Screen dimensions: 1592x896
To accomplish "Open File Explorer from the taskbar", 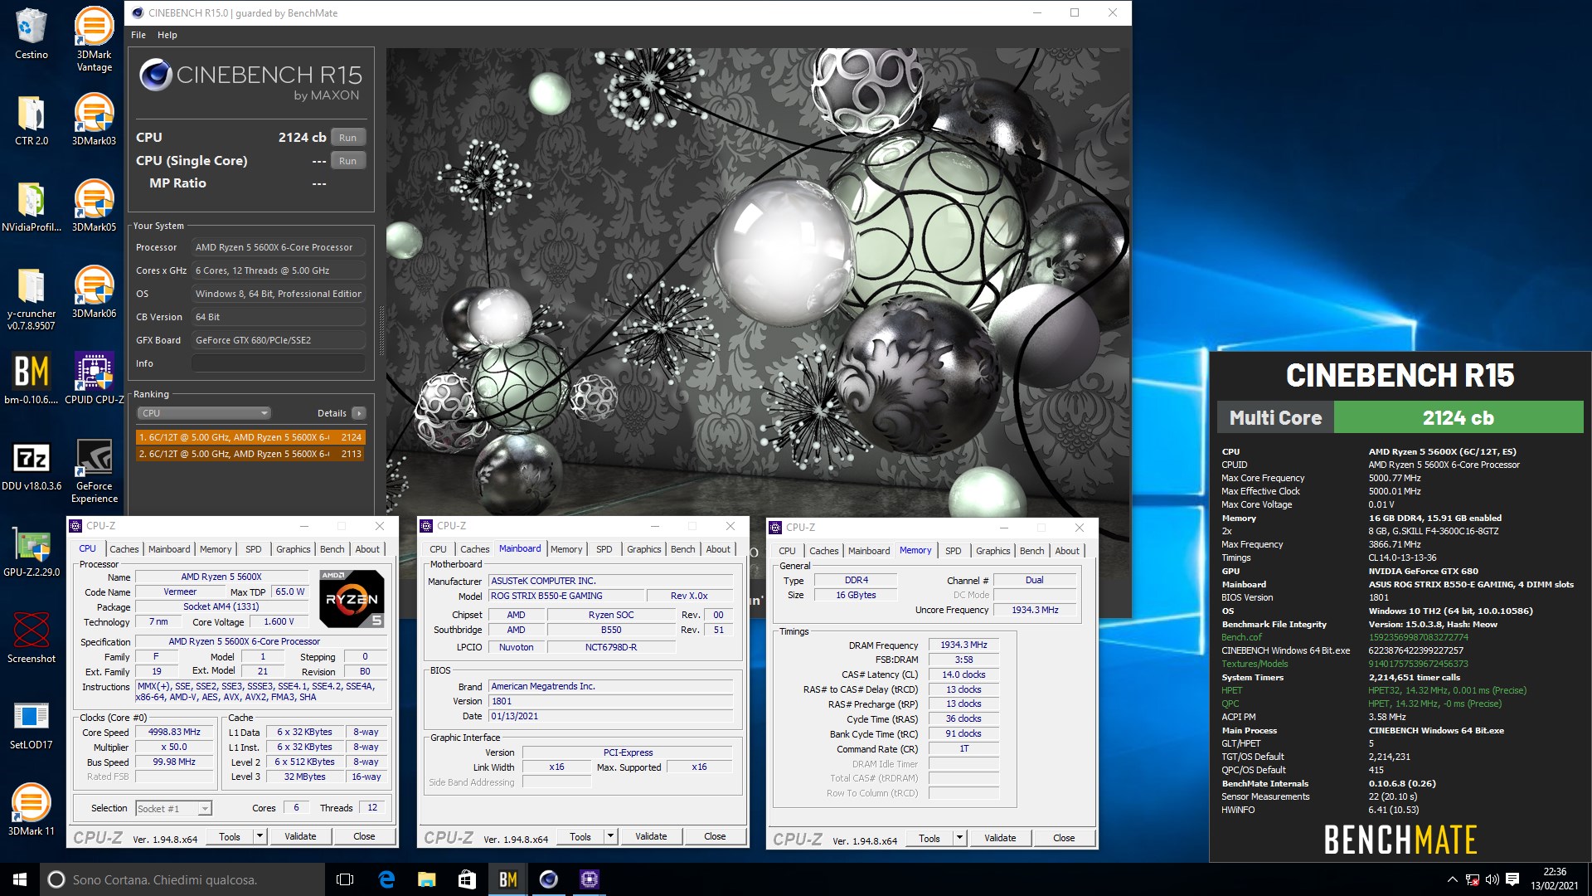I will pyautogui.click(x=426, y=879).
